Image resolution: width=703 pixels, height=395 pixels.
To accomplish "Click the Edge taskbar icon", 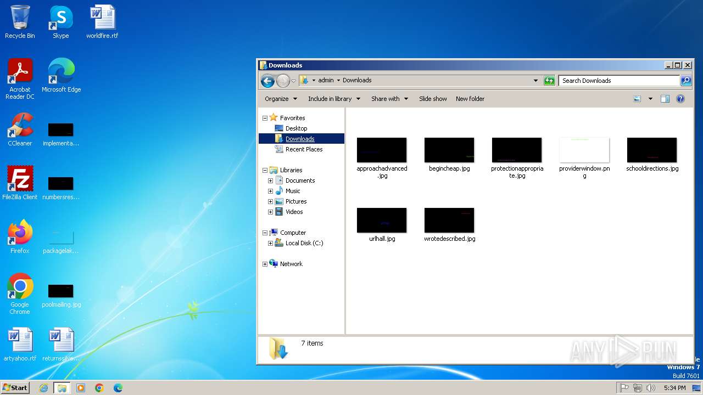I will [x=118, y=388].
